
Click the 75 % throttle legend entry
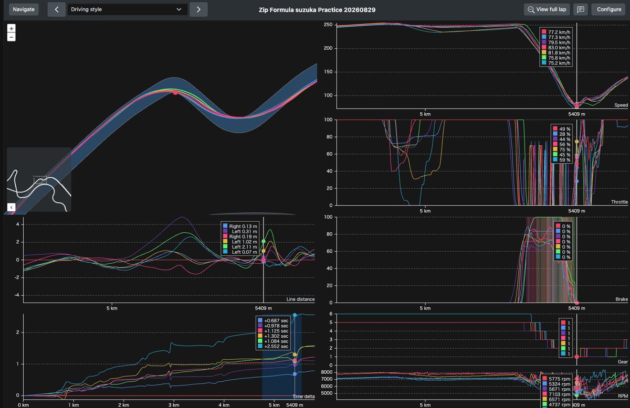pyautogui.click(x=563, y=149)
